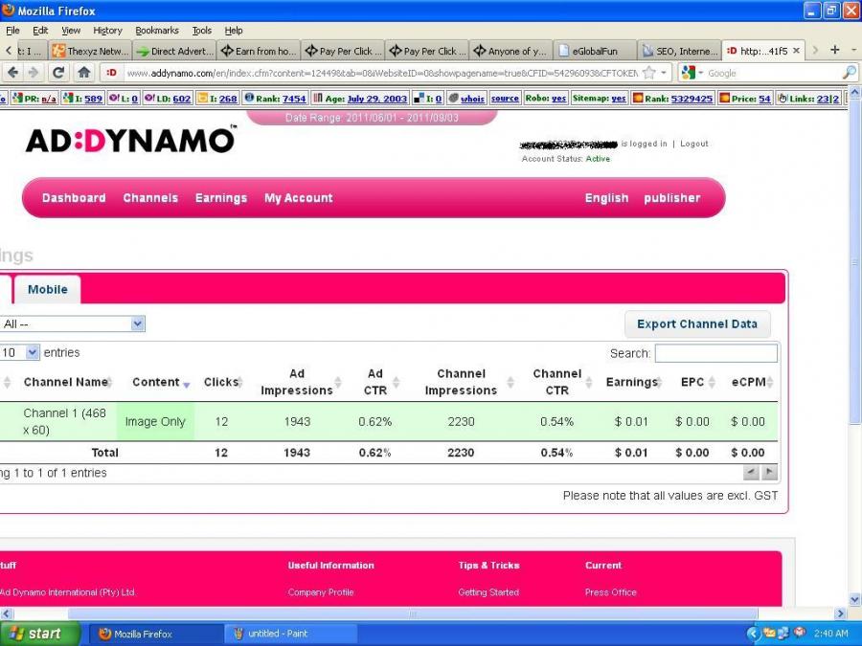862x646 pixels.
Task: Click the Google search box
Action: pyautogui.click(x=774, y=73)
